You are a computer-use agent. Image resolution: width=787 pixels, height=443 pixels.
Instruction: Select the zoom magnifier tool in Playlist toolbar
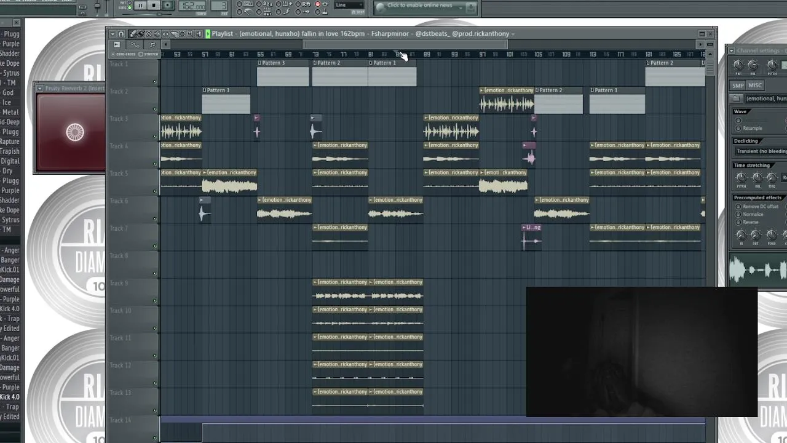point(190,34)
